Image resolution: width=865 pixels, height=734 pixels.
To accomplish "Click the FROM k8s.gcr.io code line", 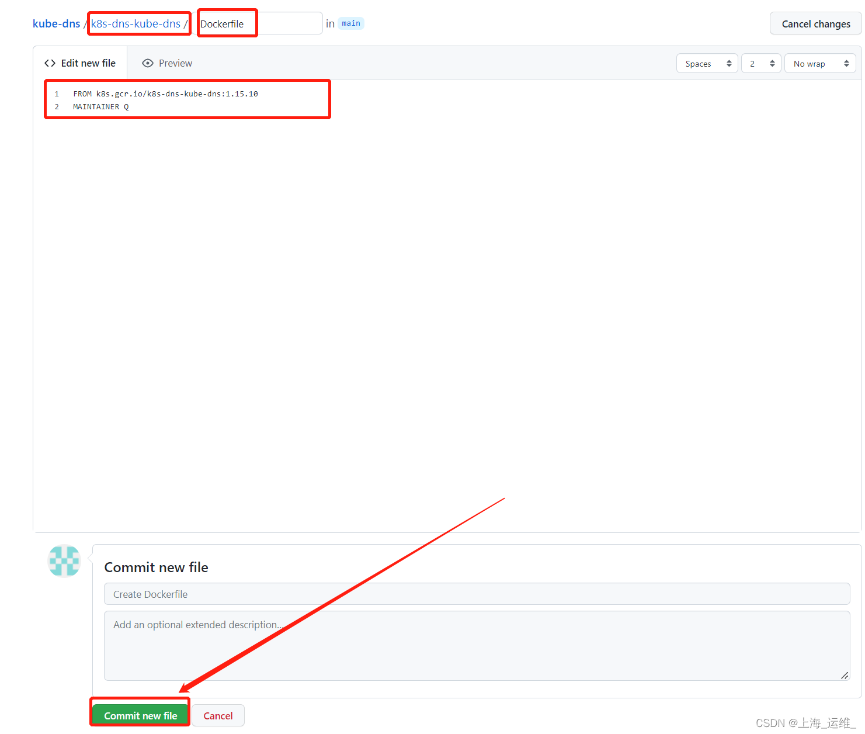I will (x=165, y=94).
